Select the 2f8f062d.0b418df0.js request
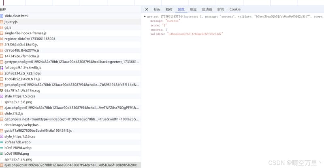 pos(70,45)
